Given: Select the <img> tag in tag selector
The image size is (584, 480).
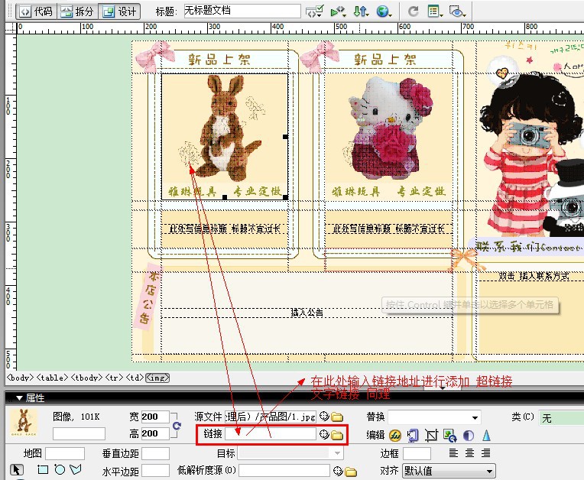Looking at the screenshot, I should coord(157,378).
